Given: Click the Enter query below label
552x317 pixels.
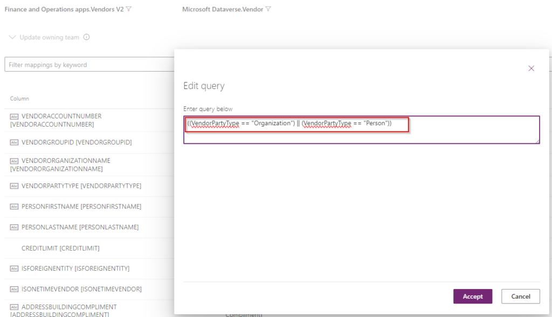Looking at the screenshot, I should pos(208,109).
